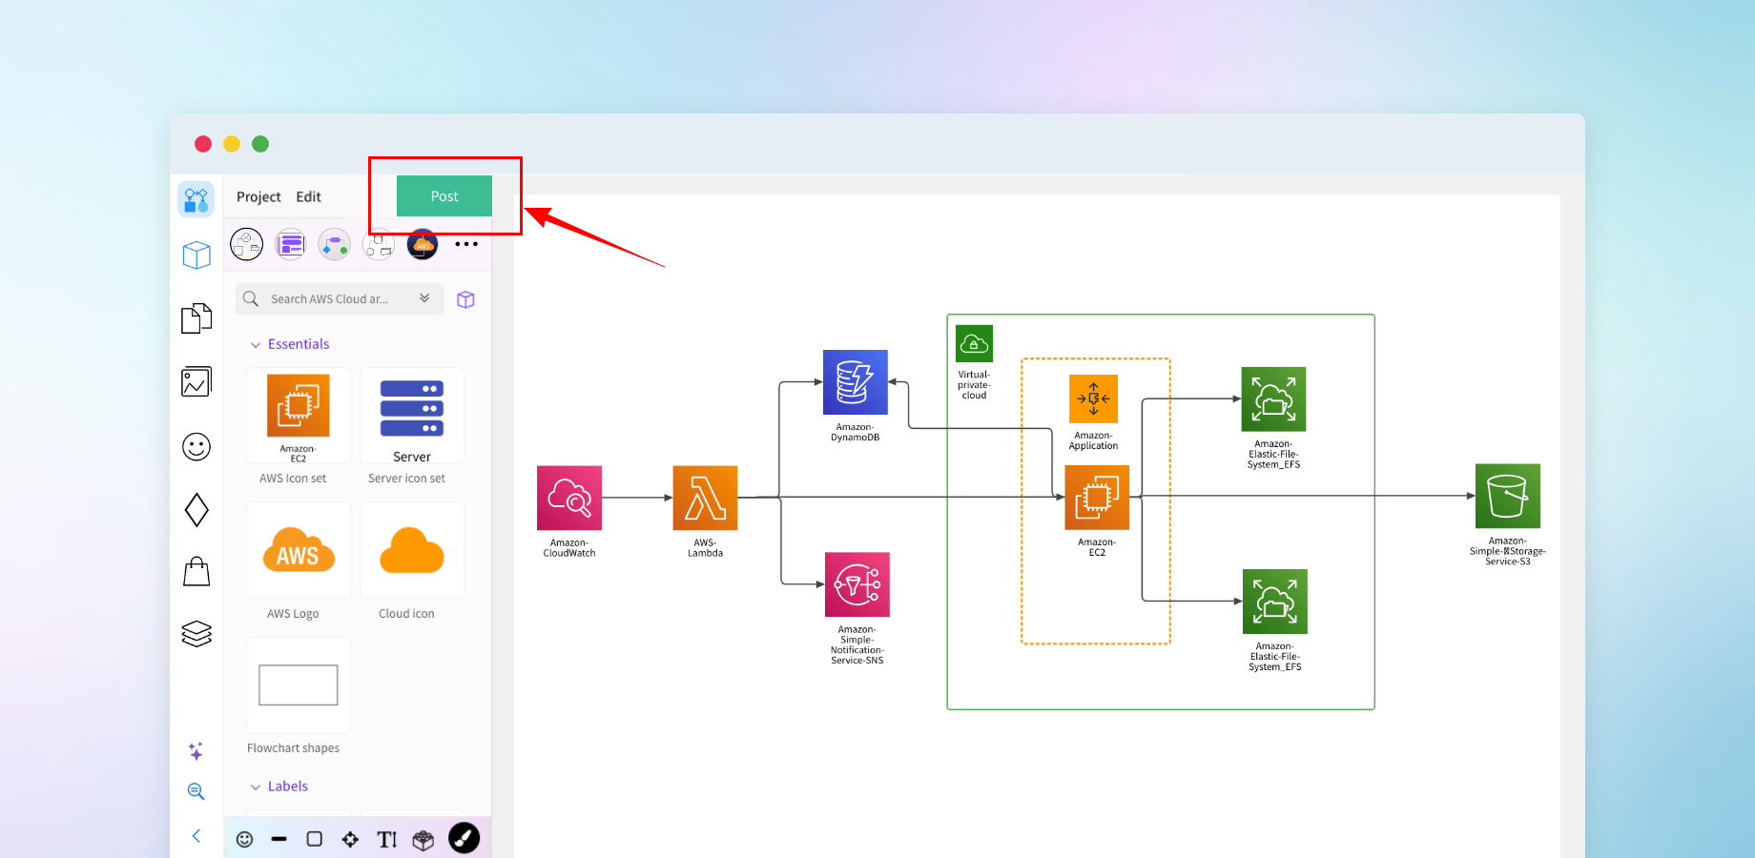Select the black paintbrush tool

[465, 838]
